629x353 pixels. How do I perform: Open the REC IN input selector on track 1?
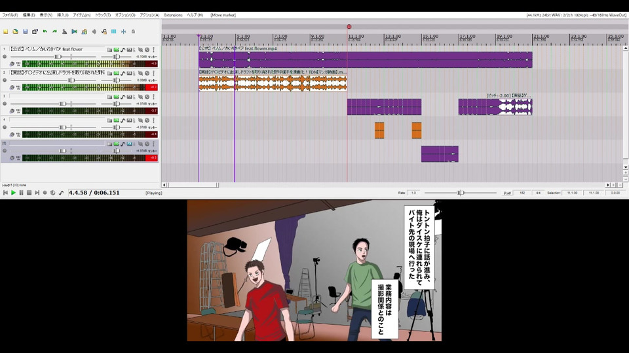click(18, 63)
